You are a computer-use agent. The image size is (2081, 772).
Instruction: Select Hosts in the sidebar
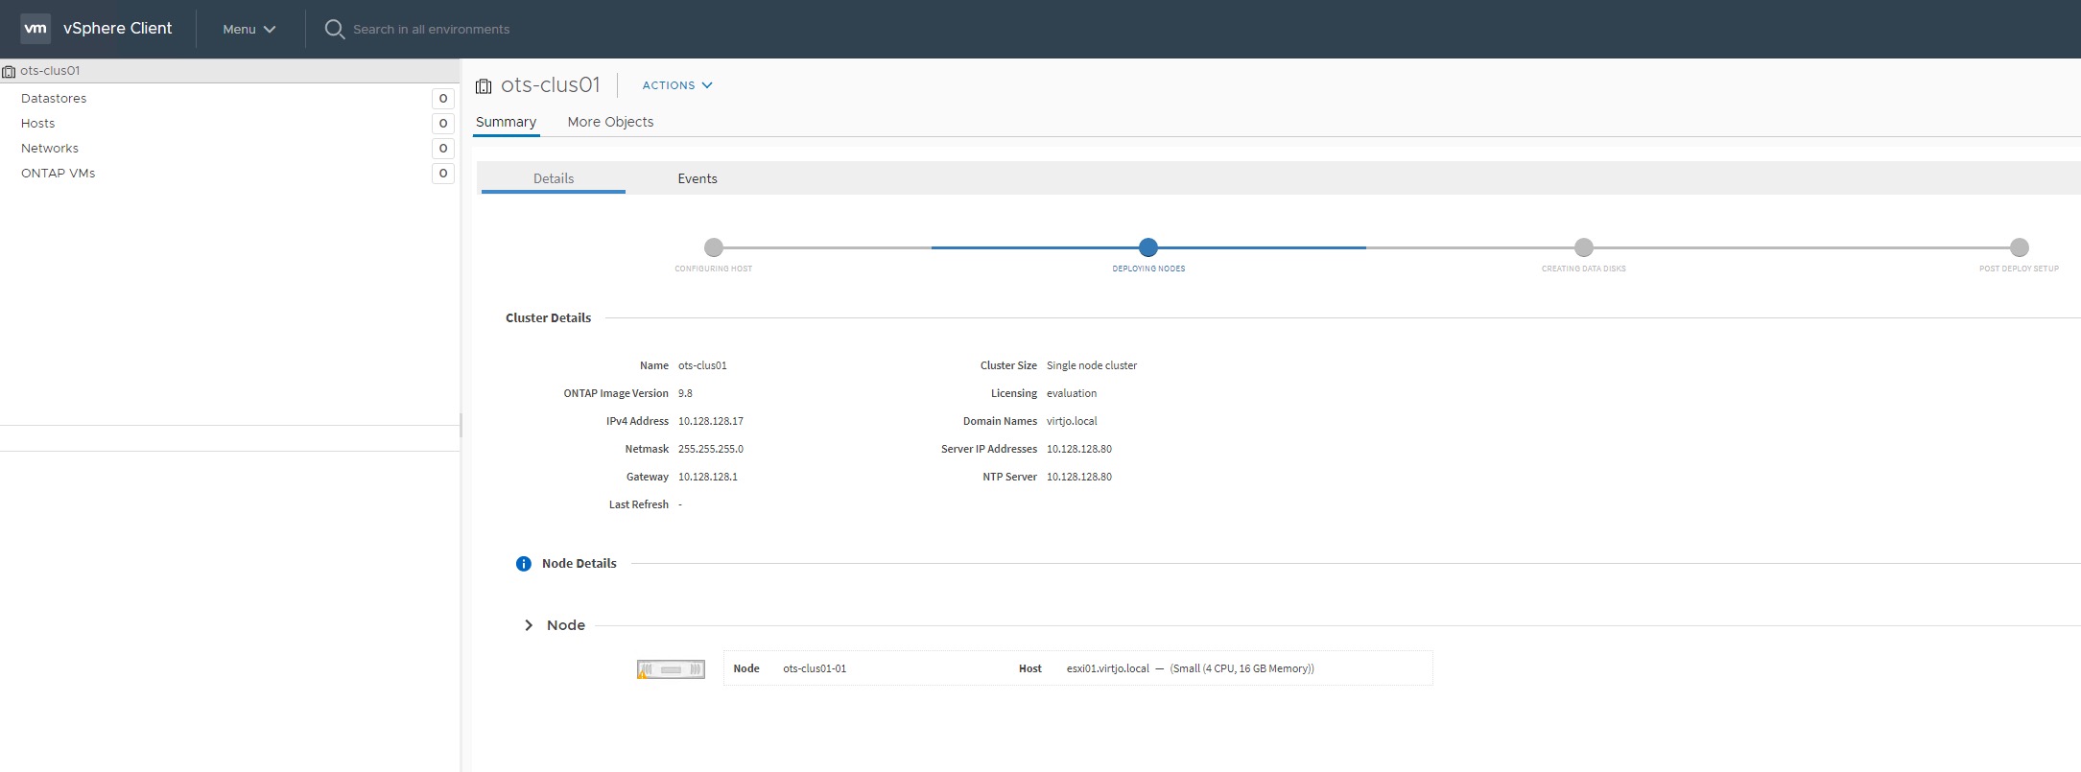tap(38, 124)
